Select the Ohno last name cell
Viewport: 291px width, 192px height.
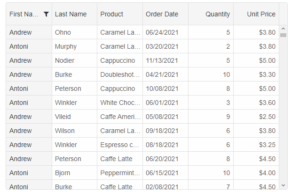74,32
